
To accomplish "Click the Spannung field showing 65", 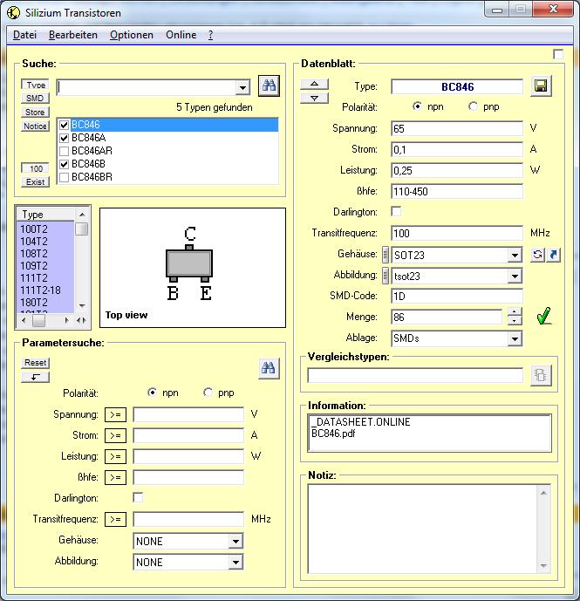I will pyautogui.click(x=457, y=129).
